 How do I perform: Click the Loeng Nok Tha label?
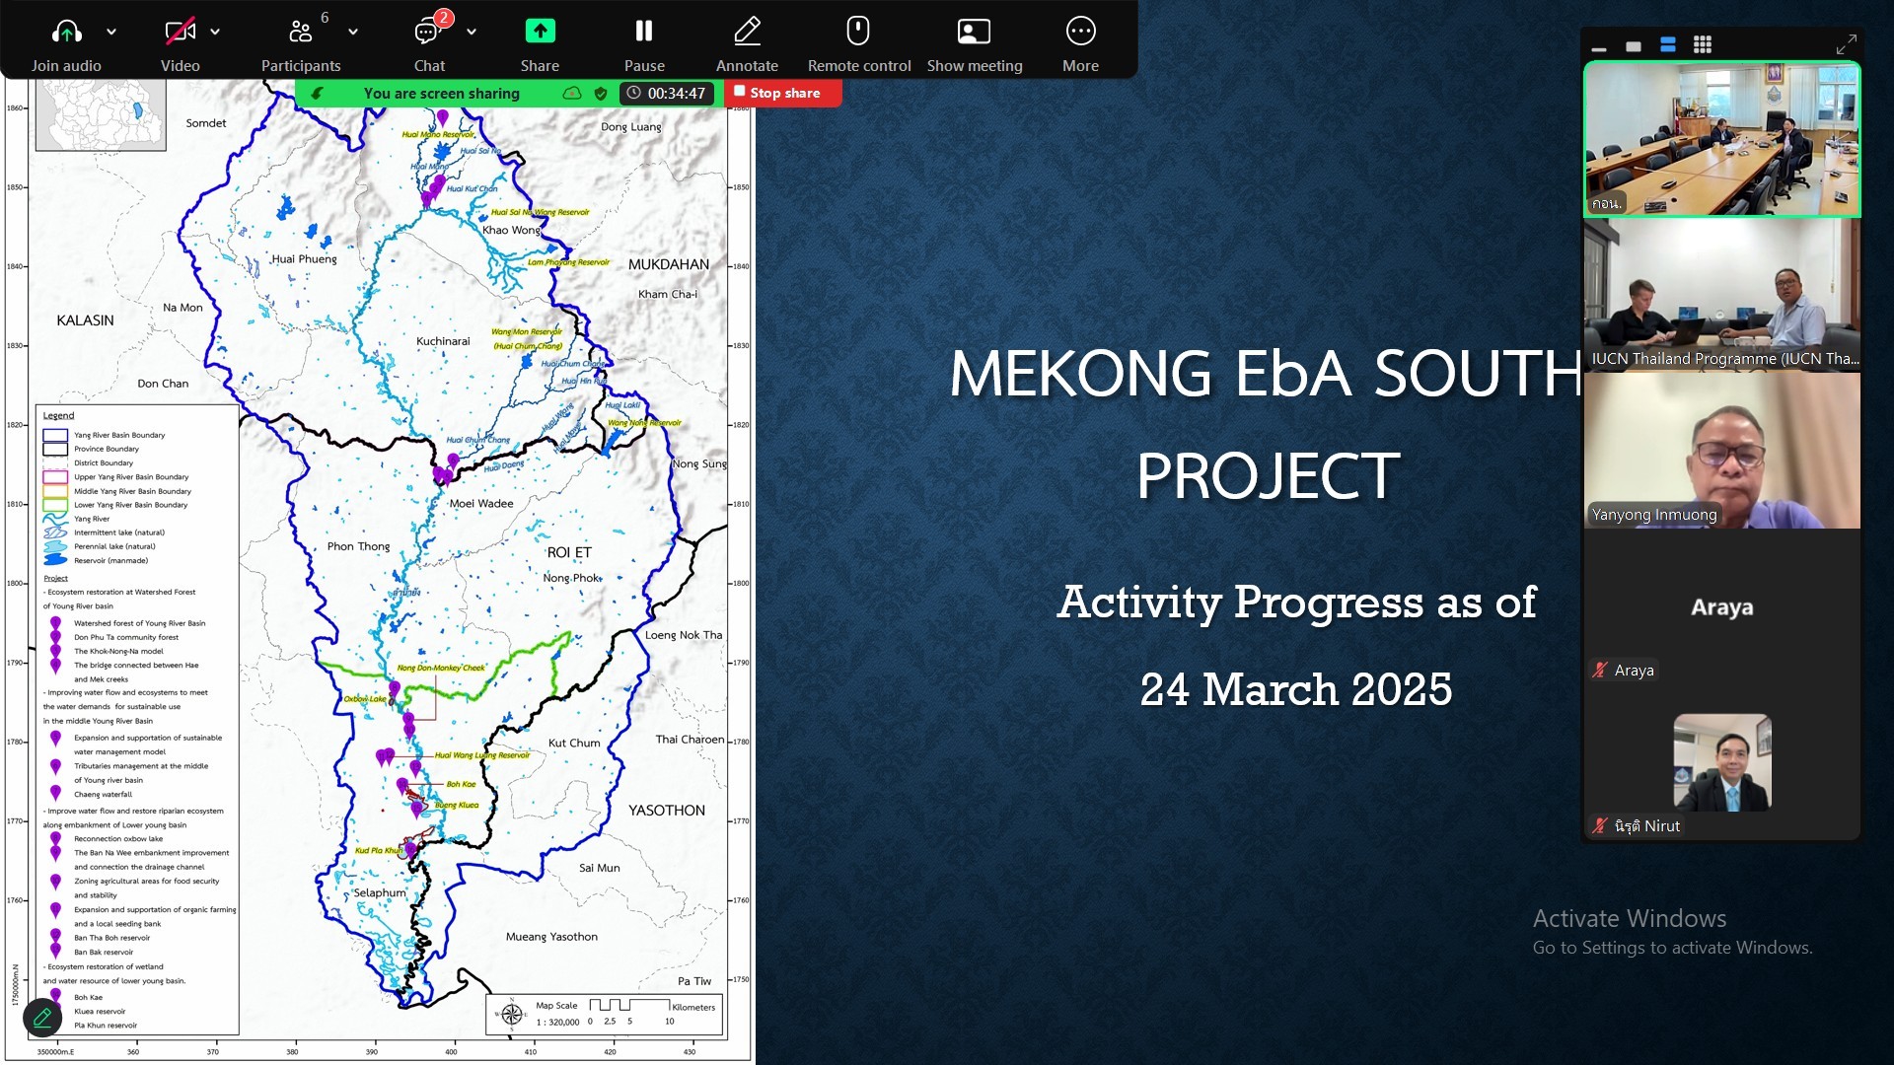pos(684,635)
